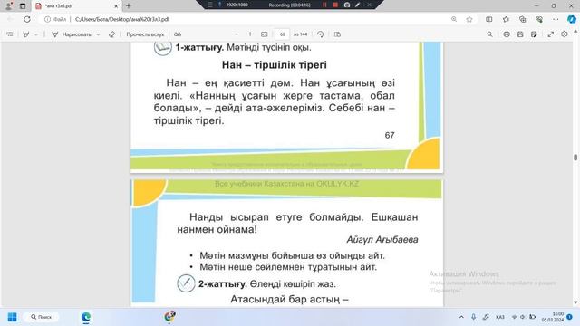
Task: Click the Save as icon
Action: [x=534, y=34]
